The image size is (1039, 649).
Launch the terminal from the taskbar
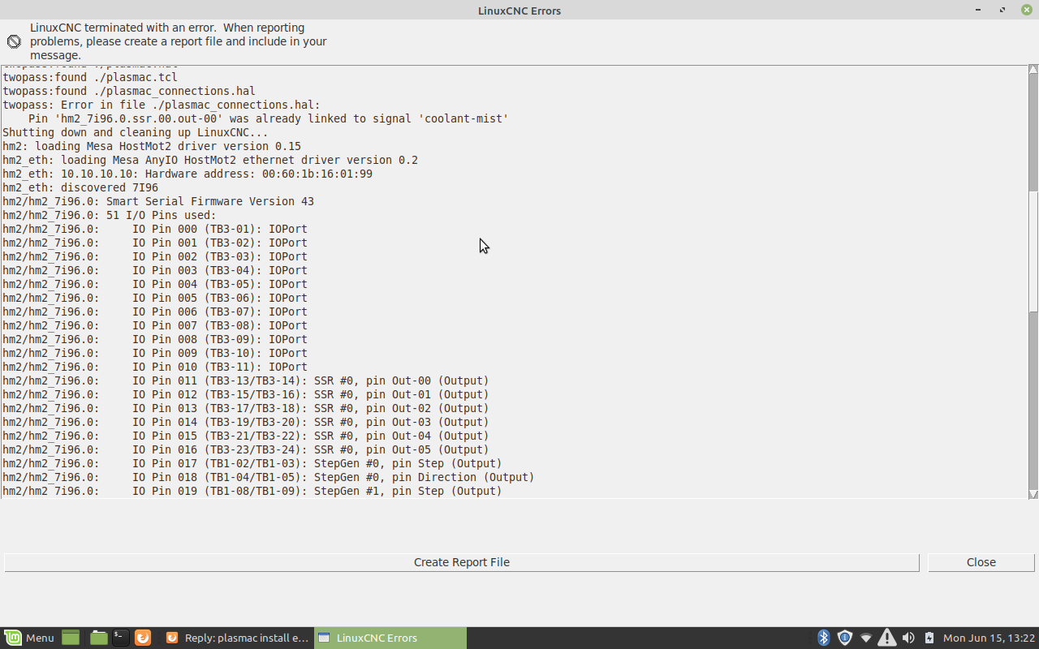(120, 638)
